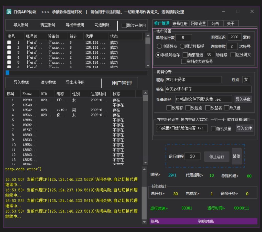
Task: Click the 运行线程 input field
Action: pos(192,156)
